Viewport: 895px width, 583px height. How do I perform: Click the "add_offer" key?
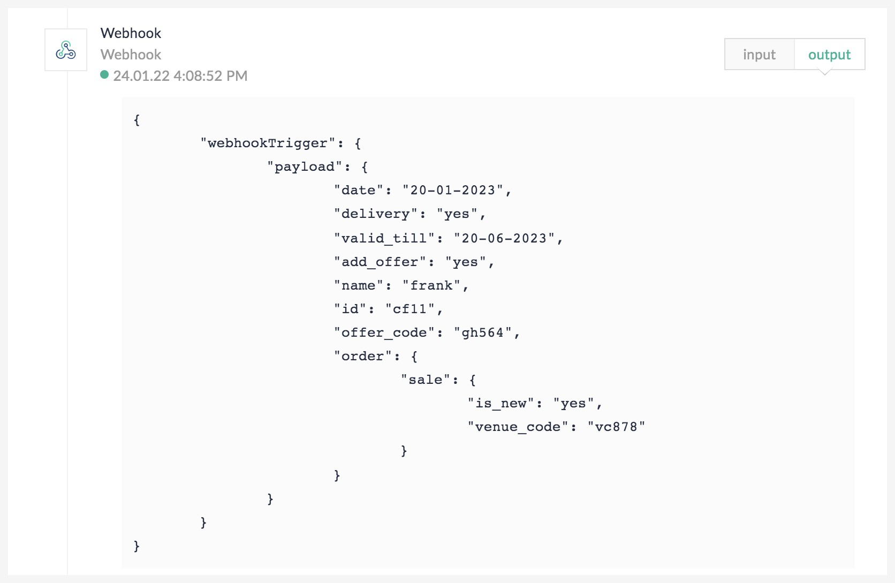coord(380,262)
